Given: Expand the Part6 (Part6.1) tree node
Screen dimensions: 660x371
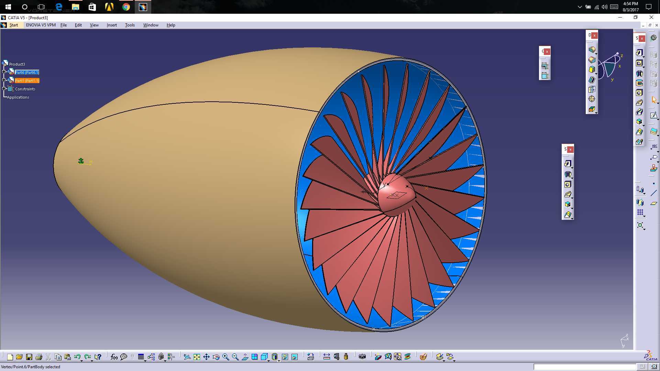Looking at the screenshot, I should click(4, 72).
